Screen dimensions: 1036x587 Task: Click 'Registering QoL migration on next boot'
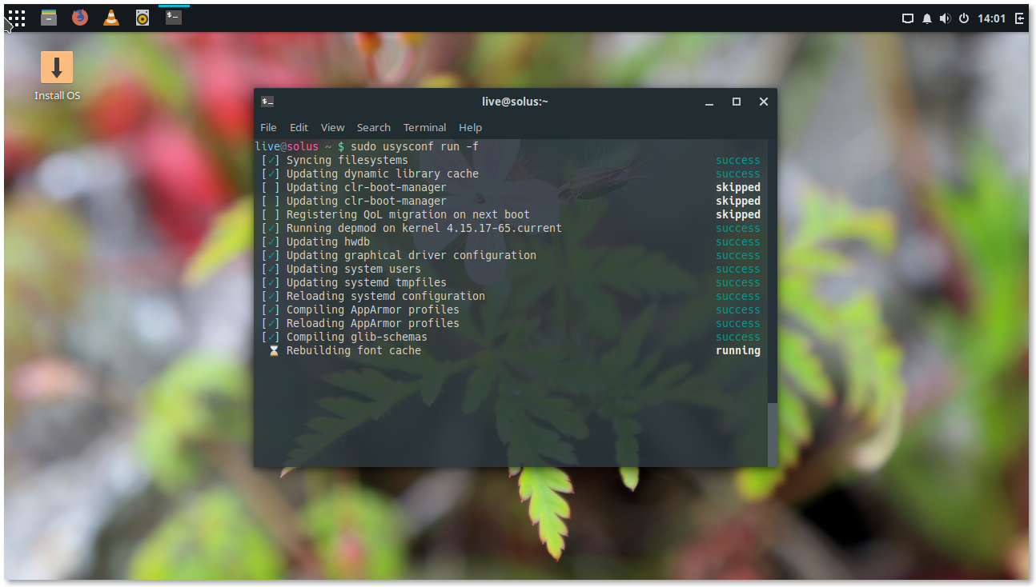408,214
